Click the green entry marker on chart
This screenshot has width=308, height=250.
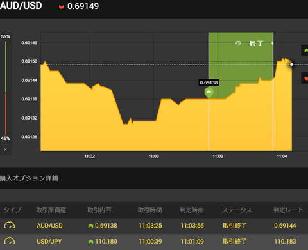click(209, 93)
